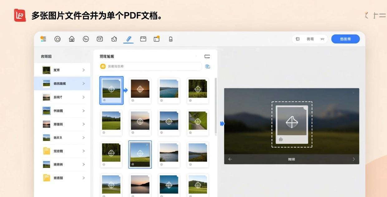Expand the fifth sidebar row with sunset thumbnail
The image size is (387, 197).
(x=84, y=124)
